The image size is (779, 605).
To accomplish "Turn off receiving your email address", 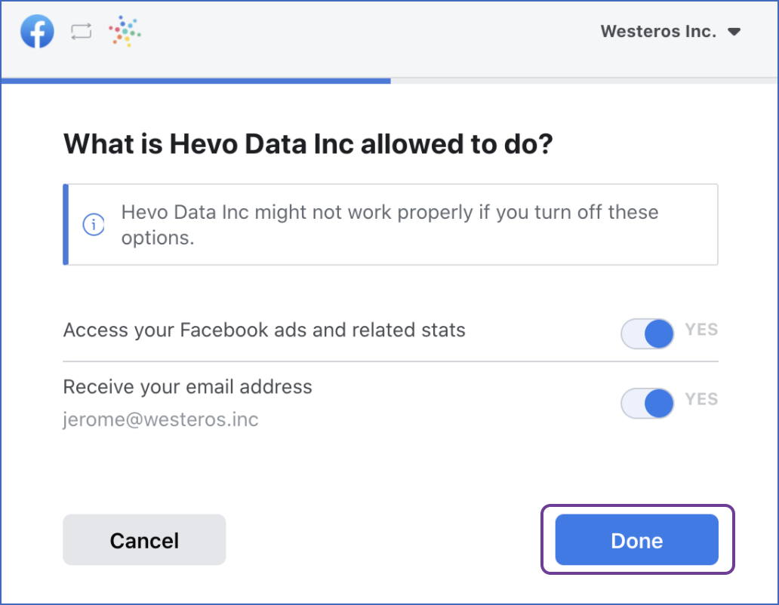I will 647,404.
